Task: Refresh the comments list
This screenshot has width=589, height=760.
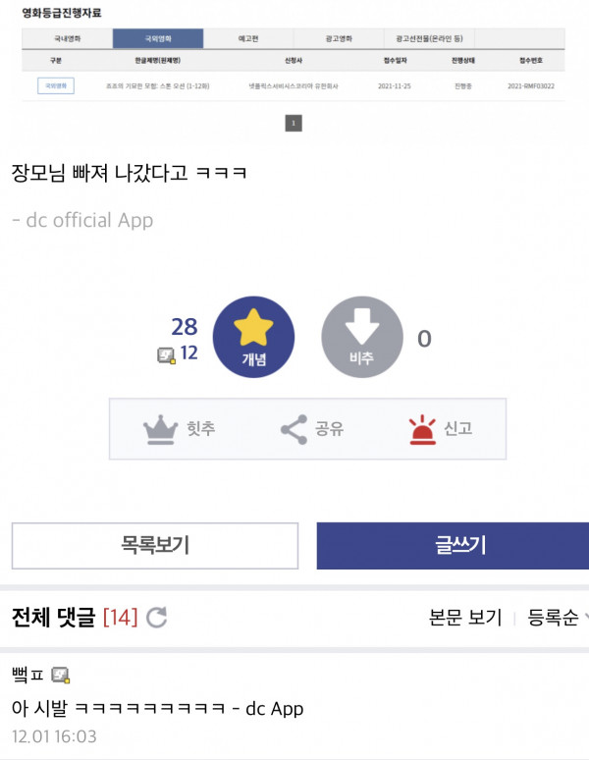Action: (156, 618)
